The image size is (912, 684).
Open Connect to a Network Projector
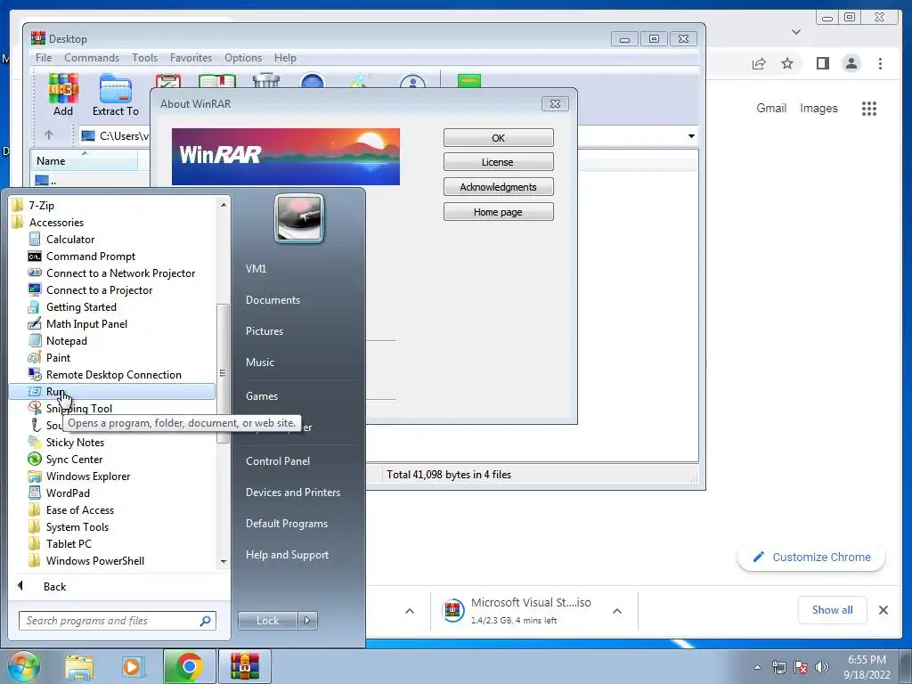[120, 273]
